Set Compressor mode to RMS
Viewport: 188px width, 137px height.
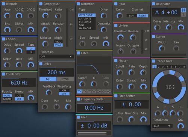(58, 42)
